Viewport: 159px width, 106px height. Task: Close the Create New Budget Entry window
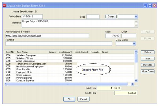click(154, 6)
